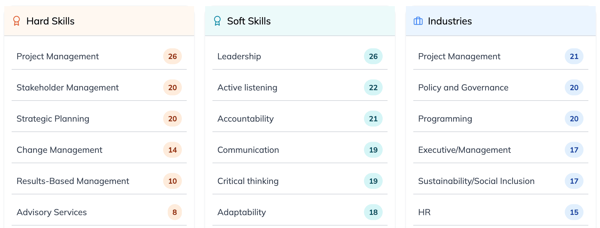Click the 22 badge for Active listening

pyautogui.click(x=373, y=88)
